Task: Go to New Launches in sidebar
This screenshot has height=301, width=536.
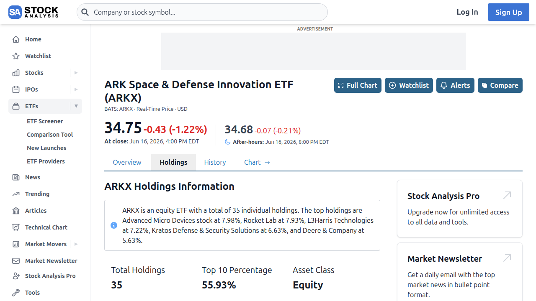Action: pyautogui.click(x=46, y=148)
